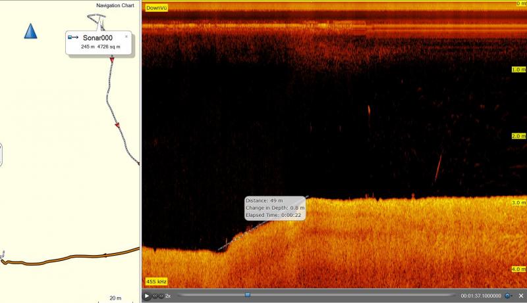
Task: Click the Navigation Chart title
Action: (115, 5)
